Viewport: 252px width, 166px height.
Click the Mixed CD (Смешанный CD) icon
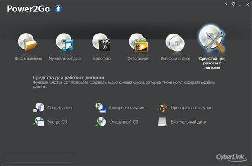(101, 122)
